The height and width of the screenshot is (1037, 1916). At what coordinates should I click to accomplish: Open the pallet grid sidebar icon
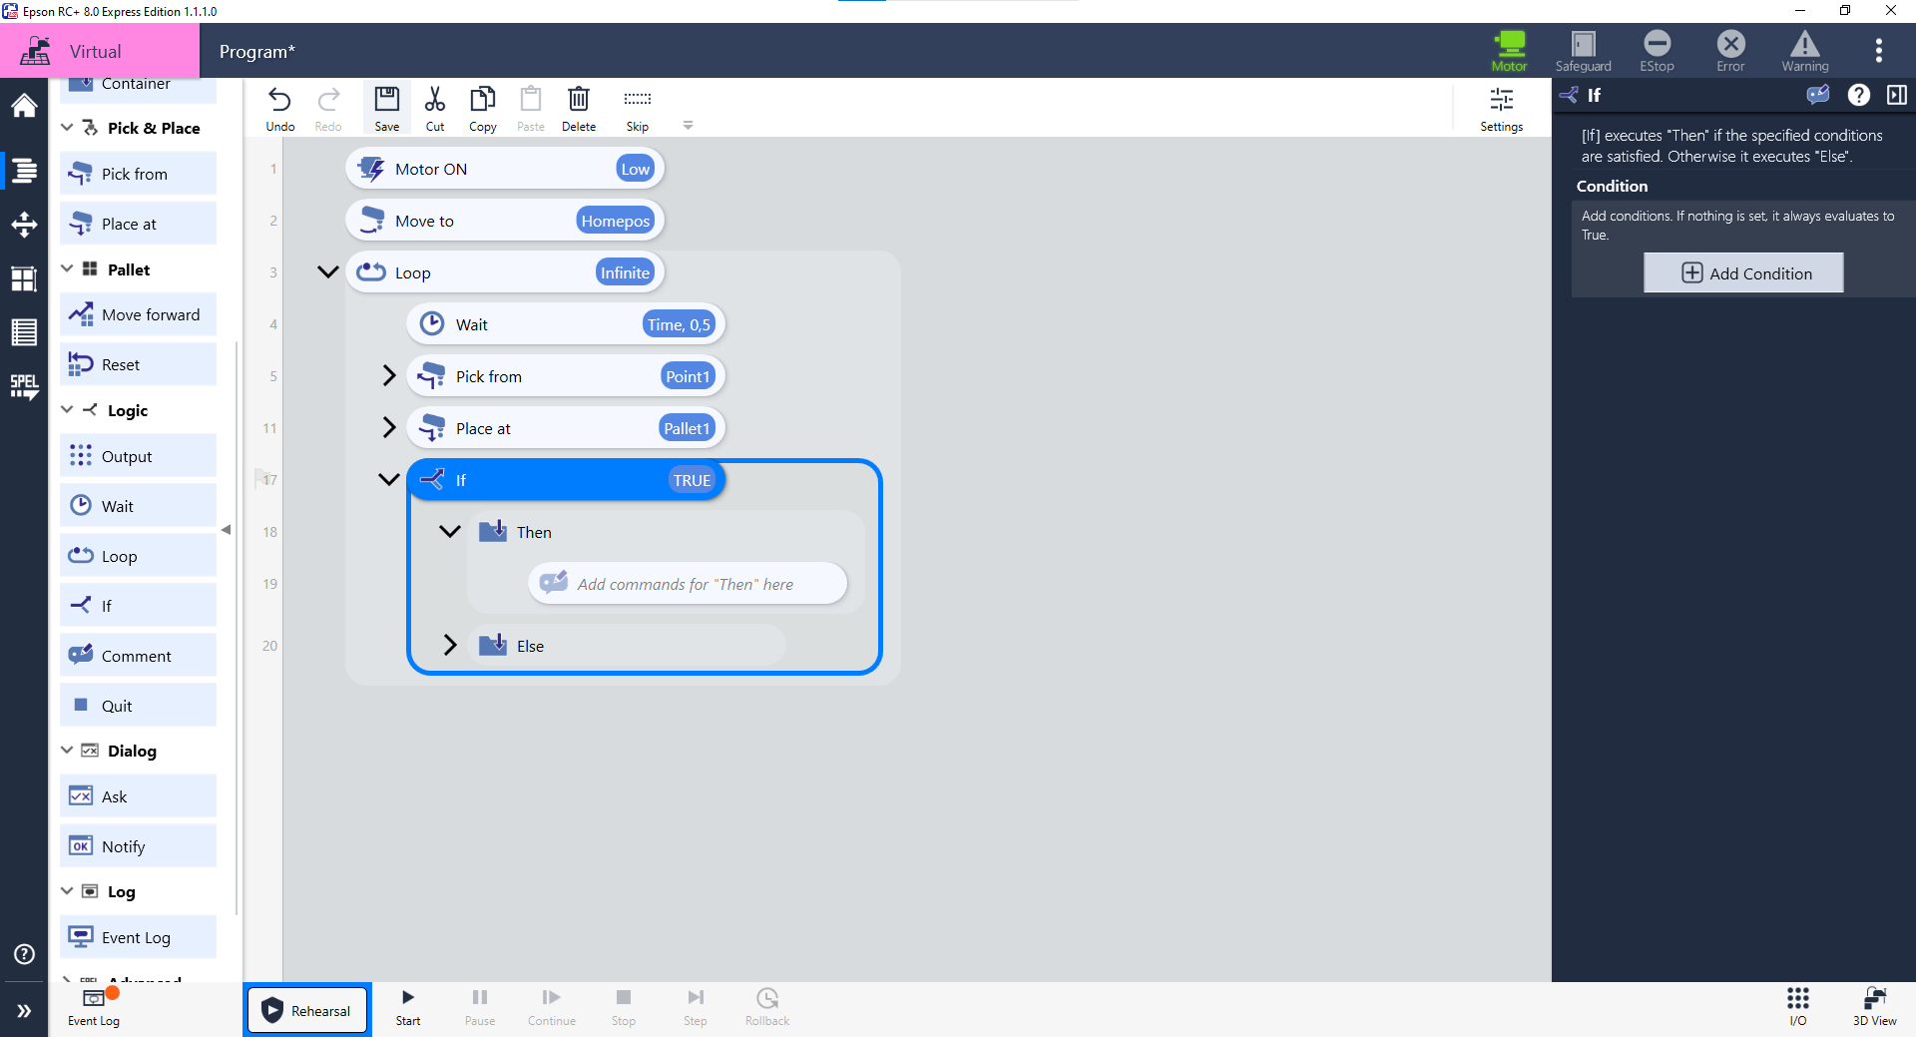pyautogui.click(x=24, y=278)
